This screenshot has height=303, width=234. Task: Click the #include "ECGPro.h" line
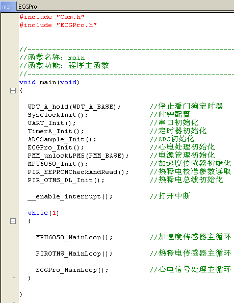(x=58, y=25)
